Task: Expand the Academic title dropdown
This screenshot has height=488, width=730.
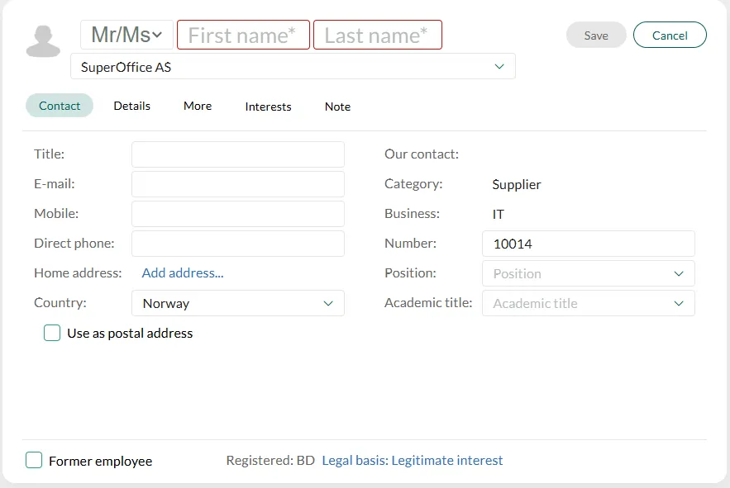Action: point(588,303)
